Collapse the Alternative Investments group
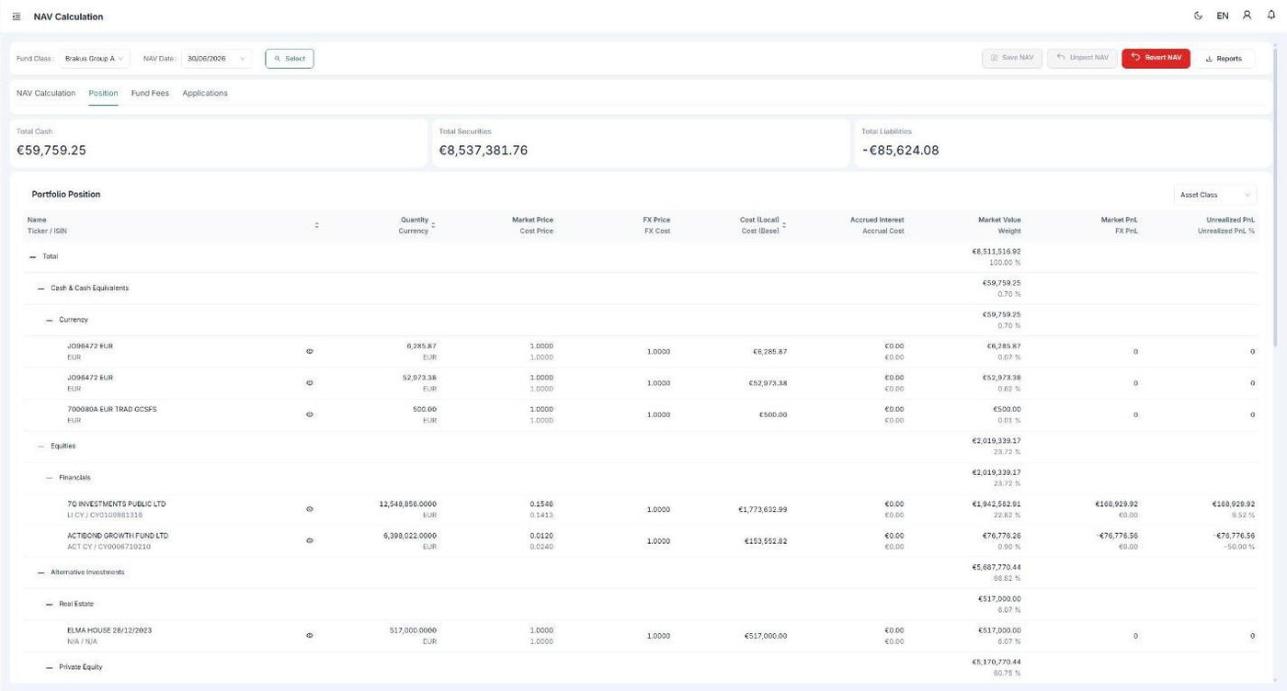The image size is (1287, 691). point(41,572)
